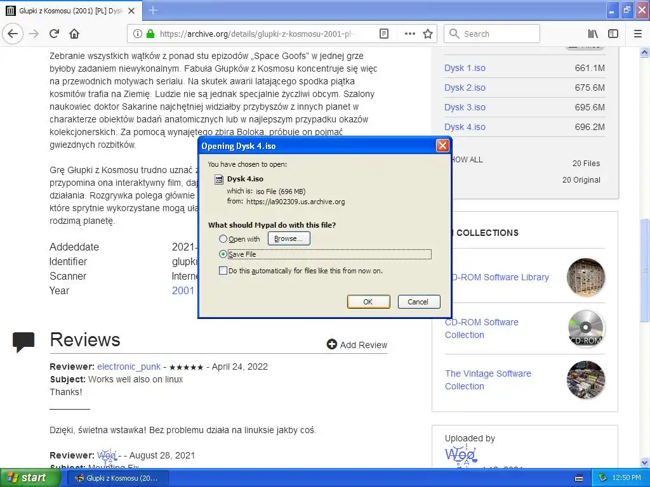Click CD-ROM Software Library thumbnail
Screen dimensions: 650x487
tap(586, 277)
